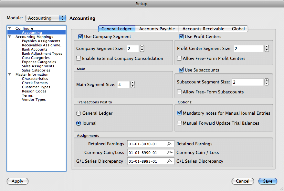
Task: Enable External Company Consolidation
Action: [79, 59]
